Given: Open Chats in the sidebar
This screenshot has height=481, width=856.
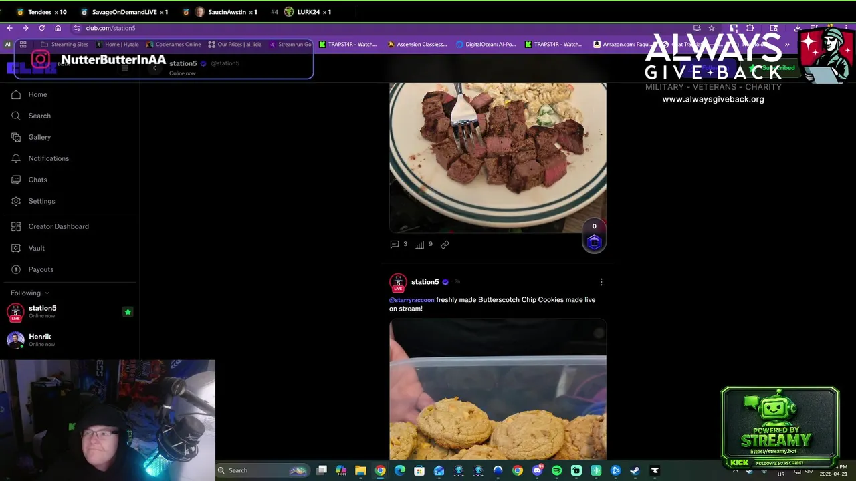Looking at the screenshot, I should pos(29,180).
